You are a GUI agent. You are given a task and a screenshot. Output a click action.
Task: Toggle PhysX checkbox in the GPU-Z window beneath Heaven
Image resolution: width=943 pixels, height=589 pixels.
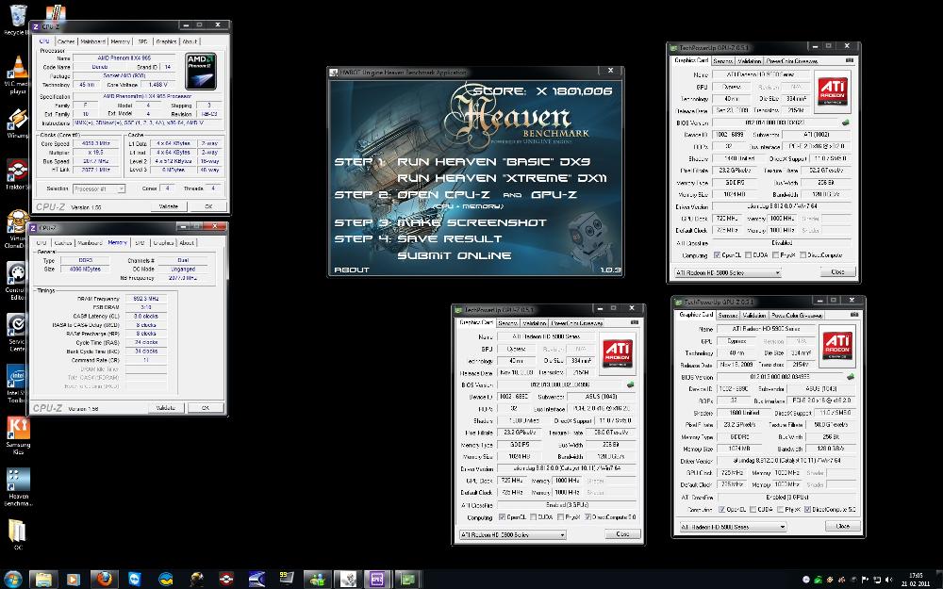coord(560,516)
